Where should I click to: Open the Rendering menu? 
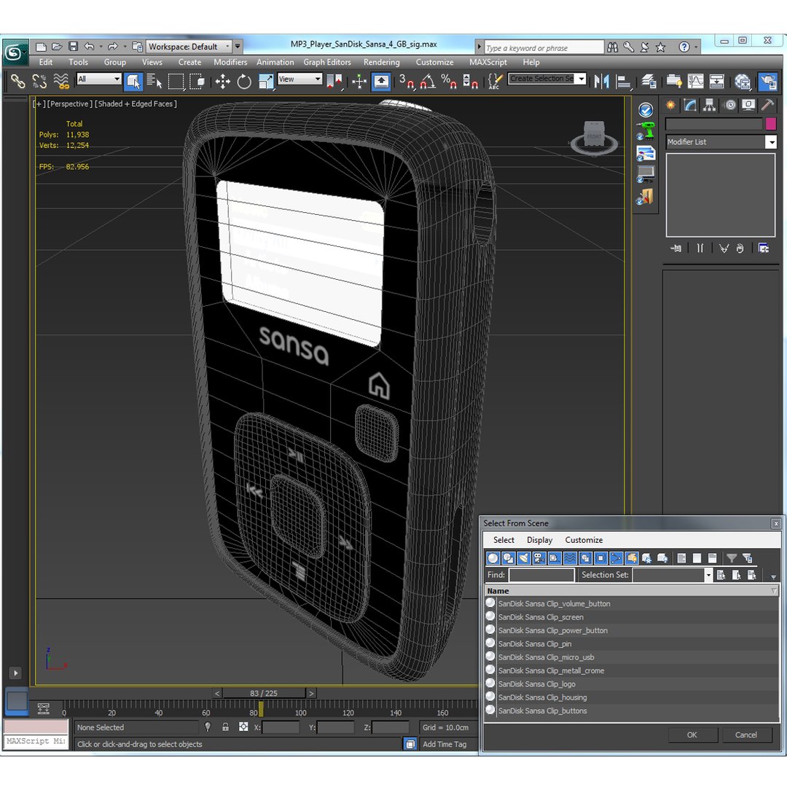point(381,62)
